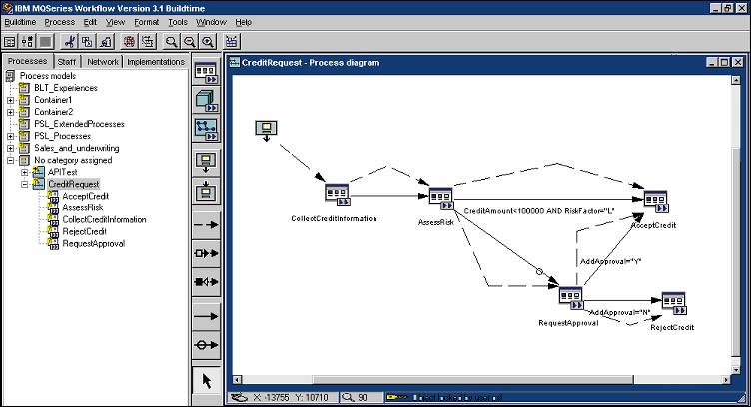Activate the arrow pointer selection tool
Viewport: 751px width, 407px height.
click(x=207, y=380)
